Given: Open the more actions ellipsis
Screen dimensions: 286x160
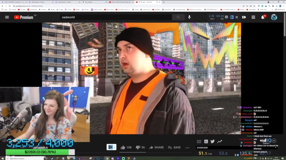Looking at the screenshot, I should (187, 148).
